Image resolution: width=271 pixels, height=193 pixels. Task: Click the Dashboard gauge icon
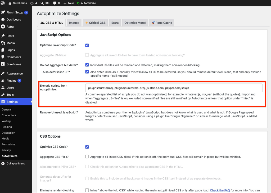[3, 19]
